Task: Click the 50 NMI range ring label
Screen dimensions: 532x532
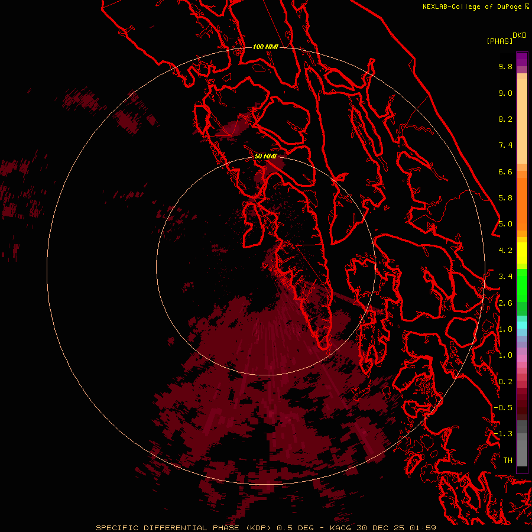Action: click(x=265, y=156)
